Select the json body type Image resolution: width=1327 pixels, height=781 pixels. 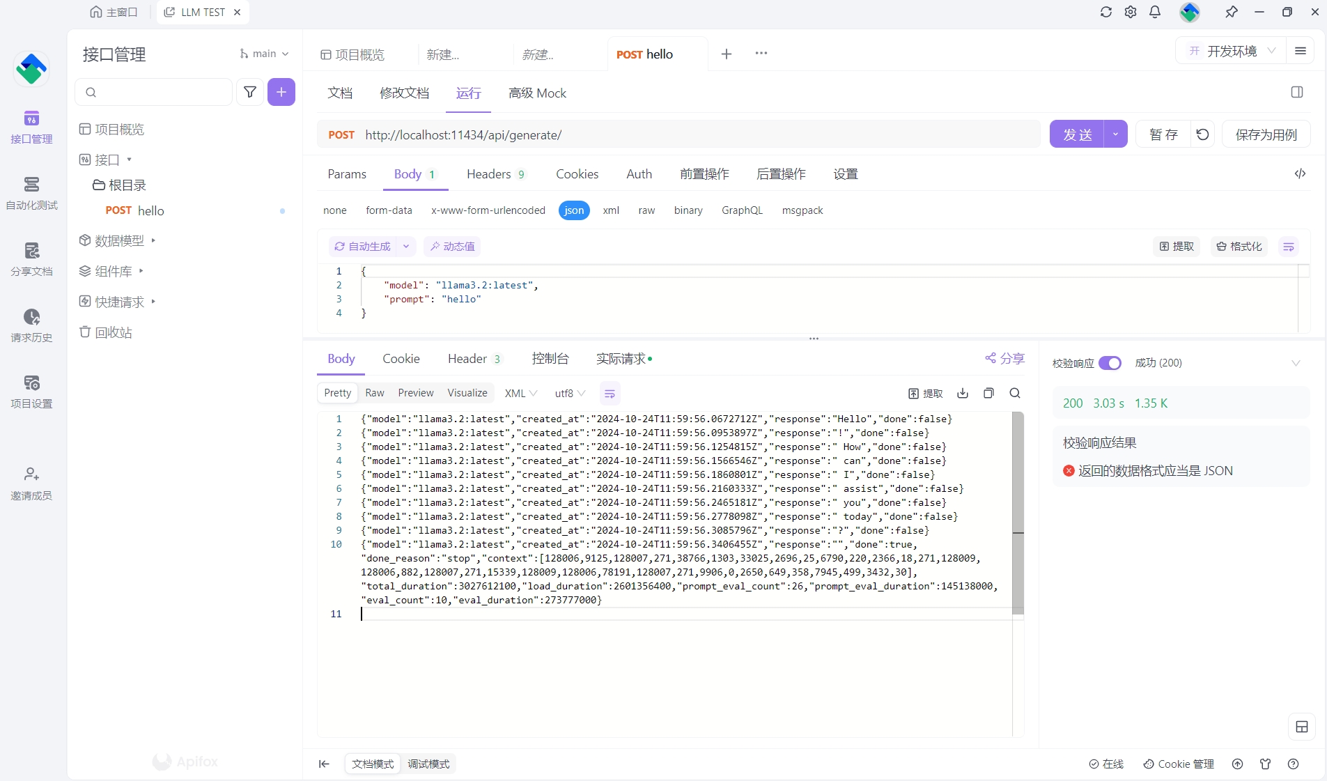click(574, 210)
